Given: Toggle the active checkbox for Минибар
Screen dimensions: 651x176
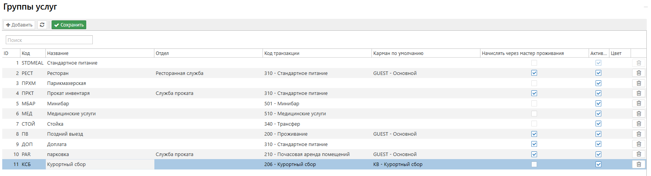Looking at the screenshot, I should point(598,103).
